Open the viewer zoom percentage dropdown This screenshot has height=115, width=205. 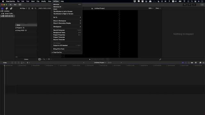click(151, 8)
